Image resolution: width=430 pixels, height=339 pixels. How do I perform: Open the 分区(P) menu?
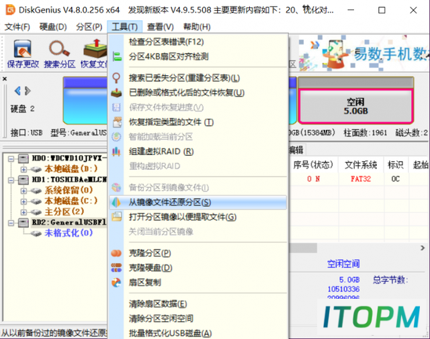point(89,27)
